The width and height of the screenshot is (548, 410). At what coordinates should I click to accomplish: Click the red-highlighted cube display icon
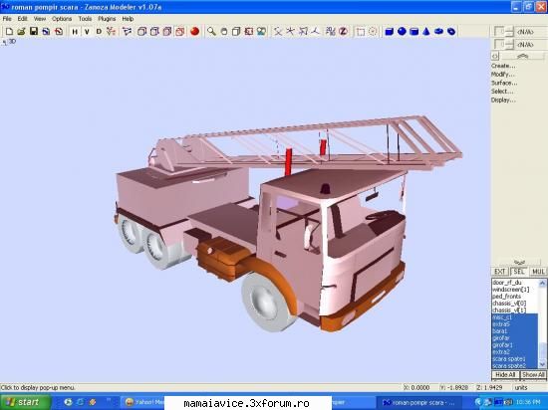[179, 32]
